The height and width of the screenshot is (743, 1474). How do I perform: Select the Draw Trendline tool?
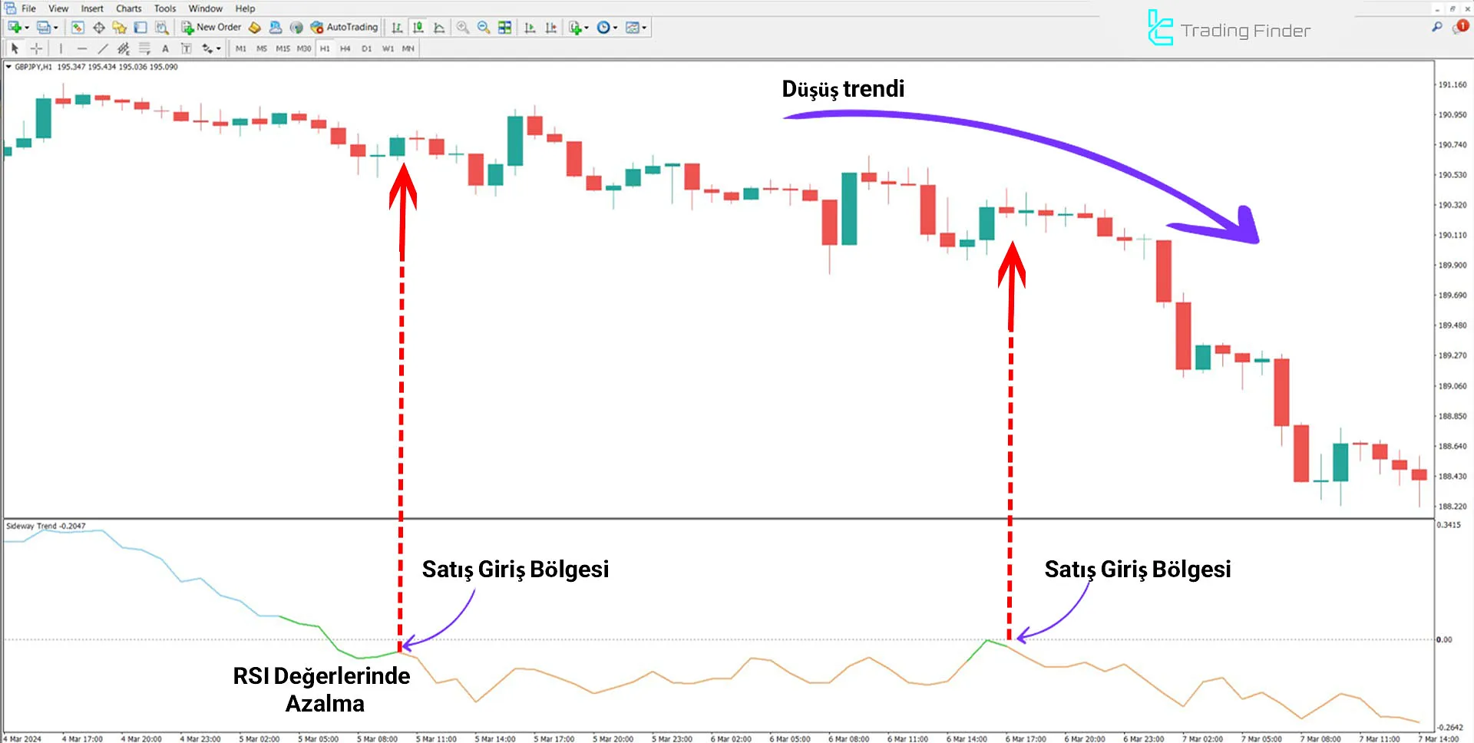(x=102, y=48)
